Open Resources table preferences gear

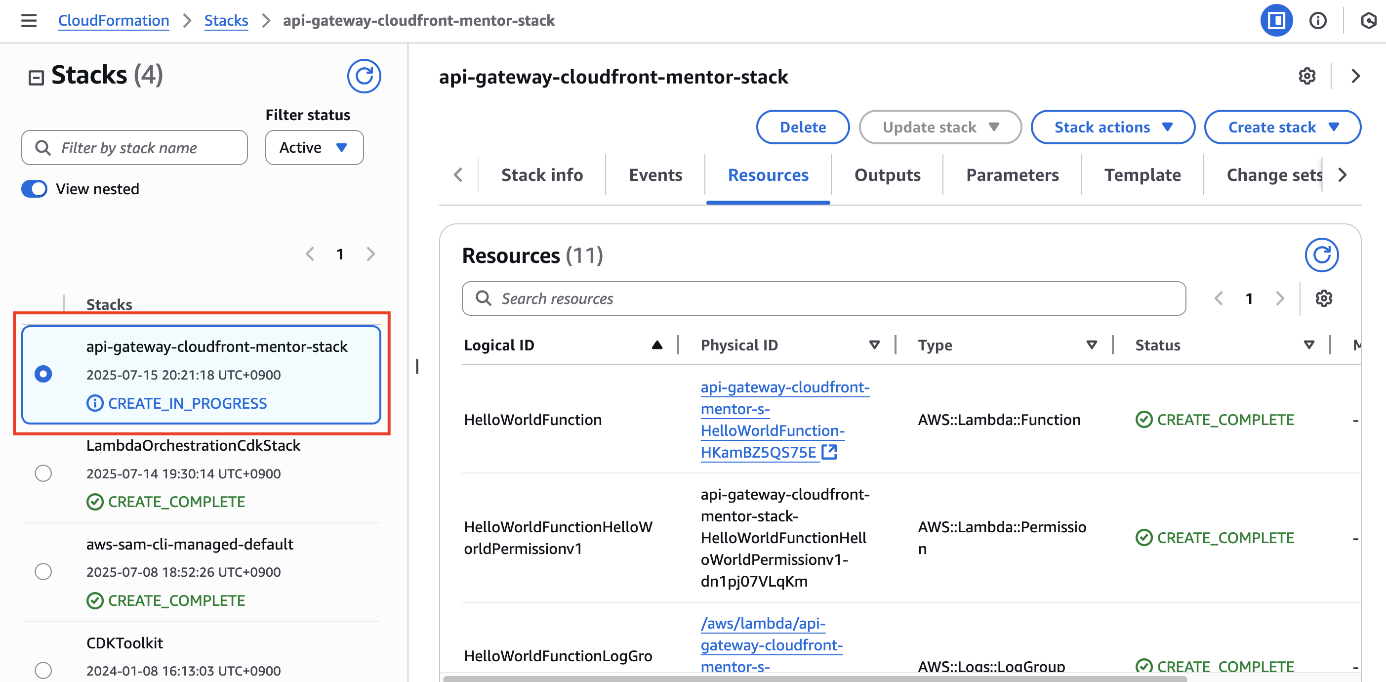1323,298
